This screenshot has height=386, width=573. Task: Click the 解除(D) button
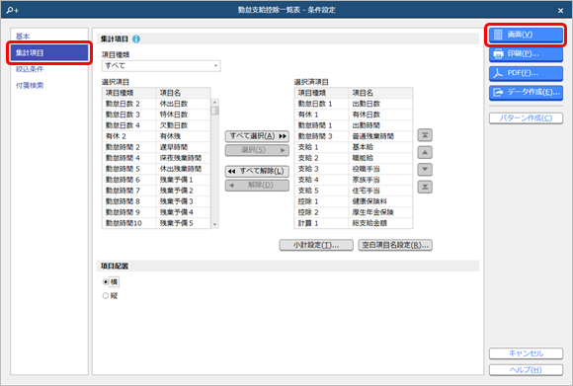(x=257, y=186)
